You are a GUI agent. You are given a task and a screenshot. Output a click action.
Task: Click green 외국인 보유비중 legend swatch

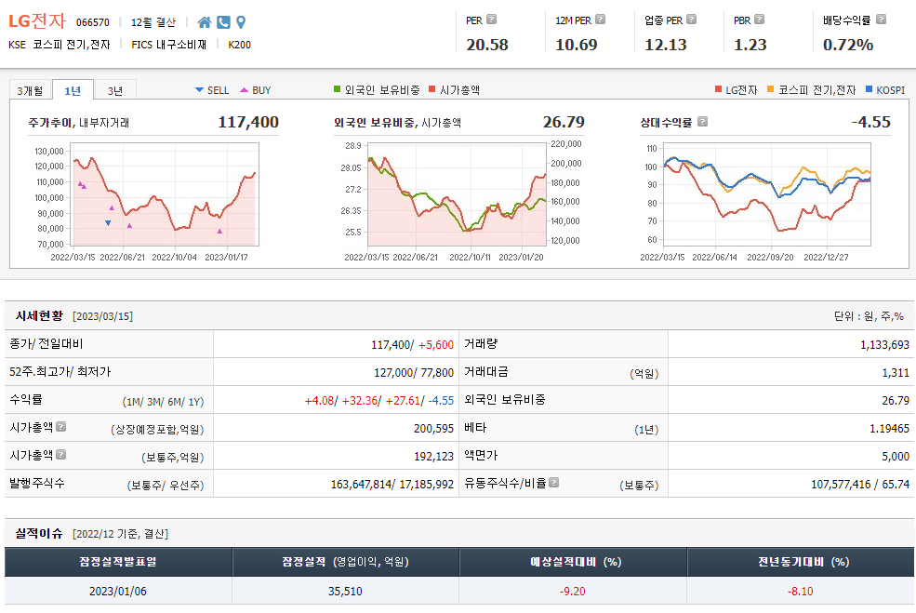click(x=337, y=88)
